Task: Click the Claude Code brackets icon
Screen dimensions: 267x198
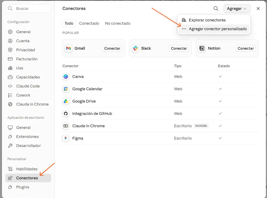Action: pos(10,86)
